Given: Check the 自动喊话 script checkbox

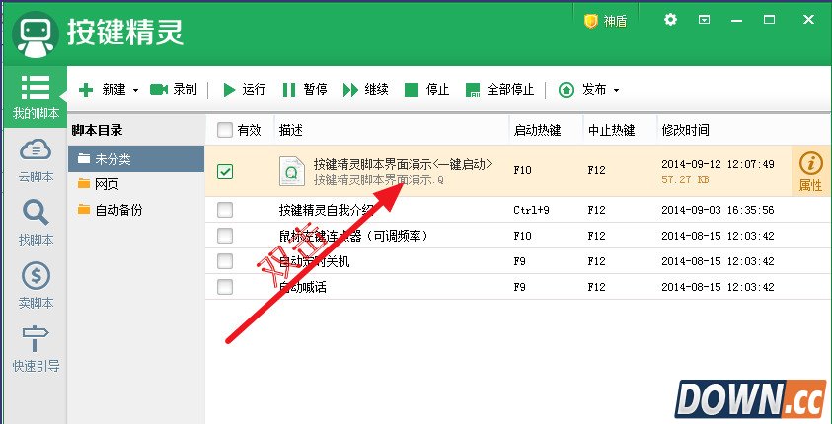Looking at the screenshot, I should [225, 287].
